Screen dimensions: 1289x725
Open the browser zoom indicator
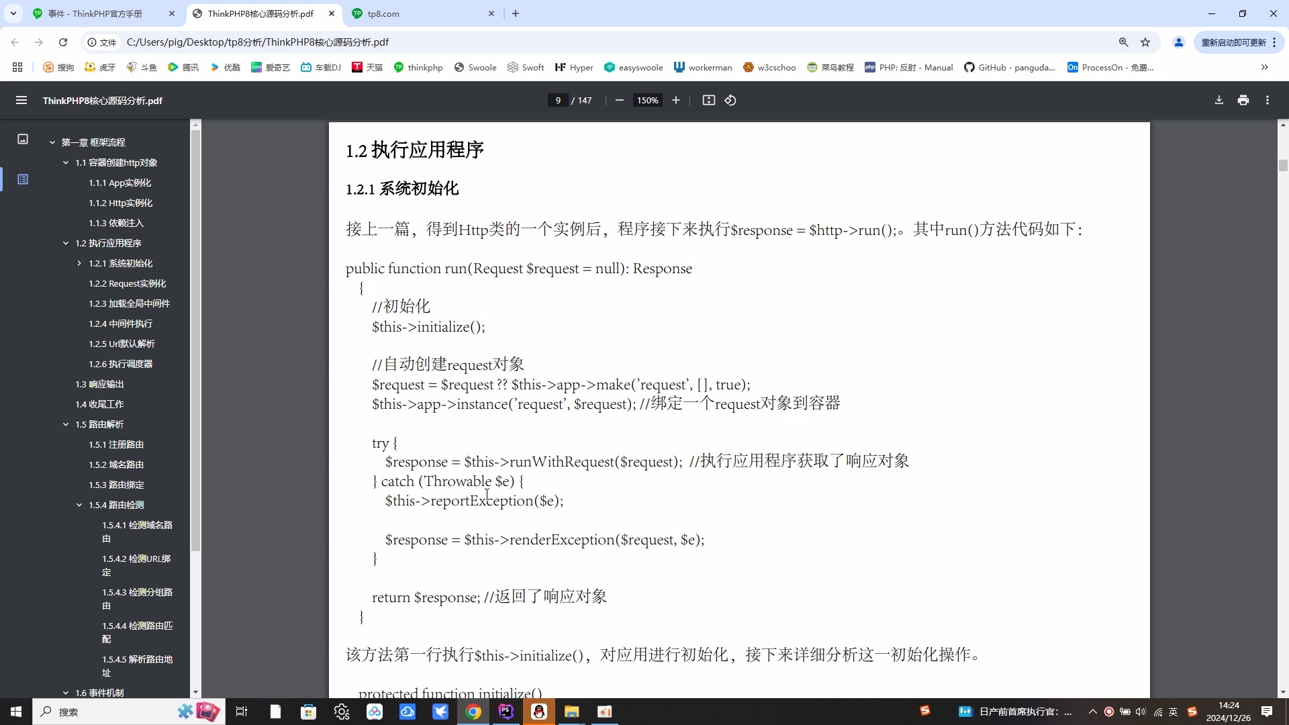point(1123,42)
